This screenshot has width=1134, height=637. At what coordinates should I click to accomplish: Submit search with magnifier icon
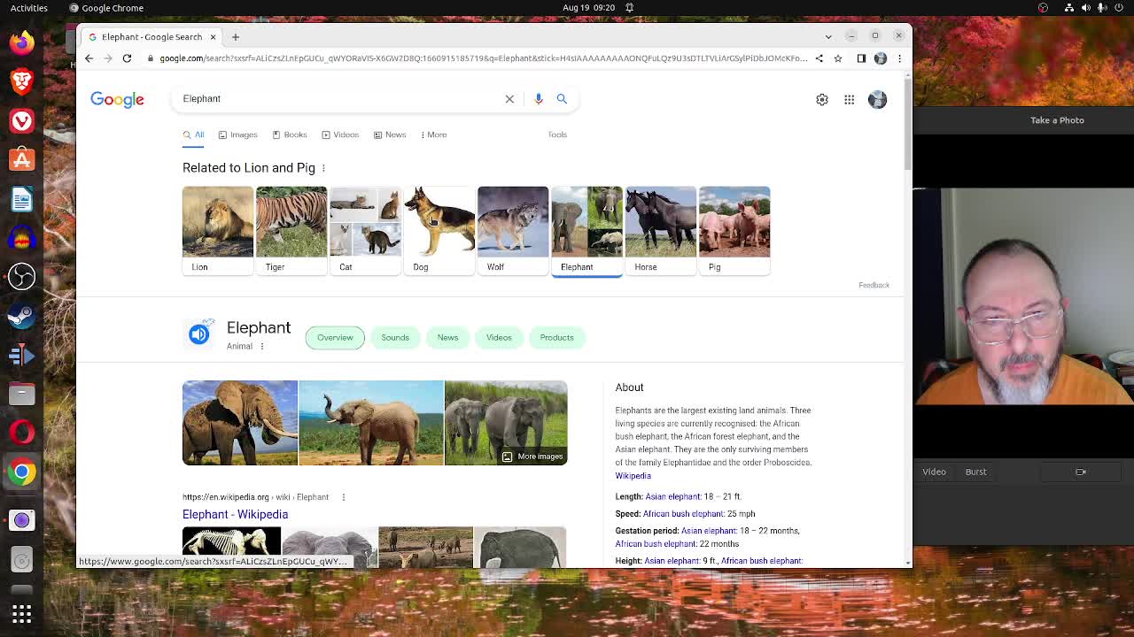pyautogui.click(x=562, y=99)
